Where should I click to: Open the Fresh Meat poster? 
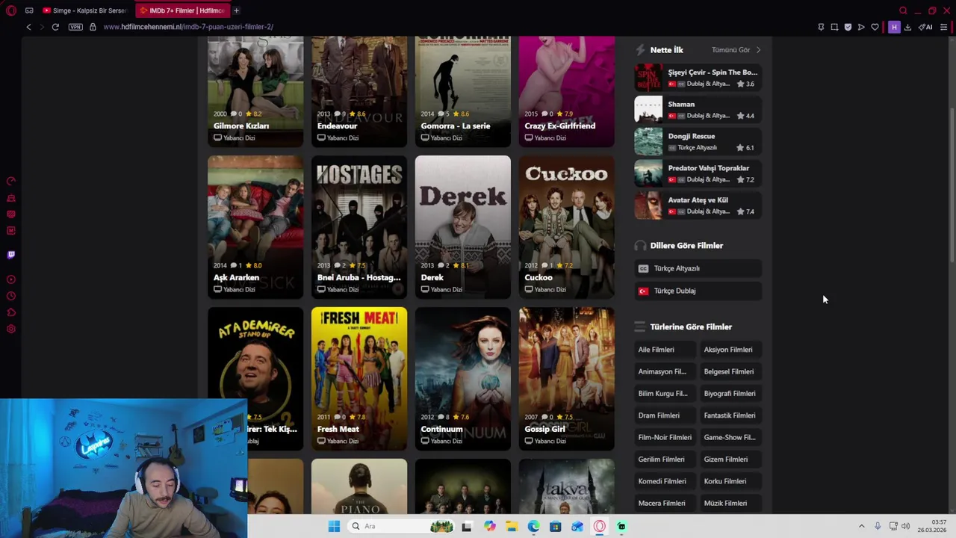[x=359, y=378]
